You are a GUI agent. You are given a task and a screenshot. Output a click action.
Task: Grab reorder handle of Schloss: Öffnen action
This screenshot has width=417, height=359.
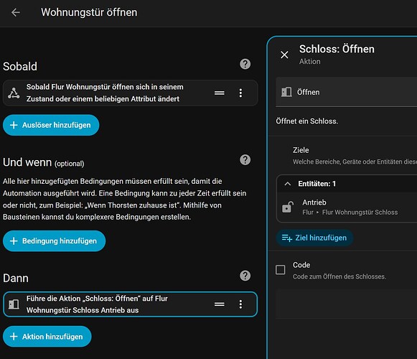point(220,304)
